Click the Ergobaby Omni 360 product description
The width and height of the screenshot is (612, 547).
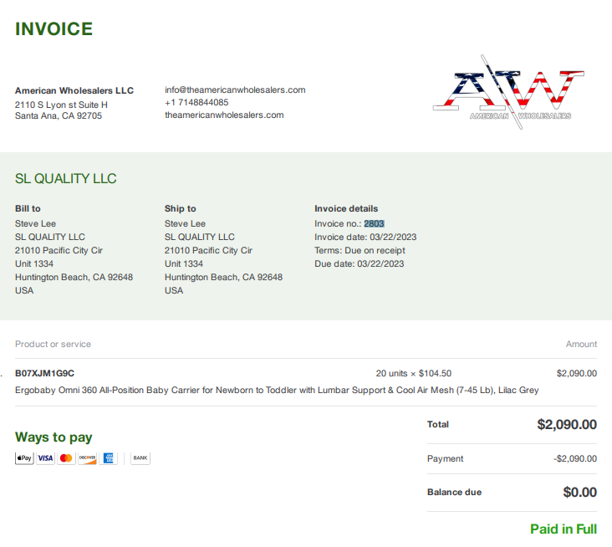[x=277, y=390]
